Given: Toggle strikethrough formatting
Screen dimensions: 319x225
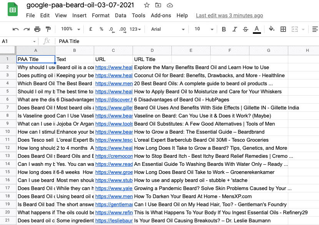Looking at the screenshot, I should coord(245,29).
